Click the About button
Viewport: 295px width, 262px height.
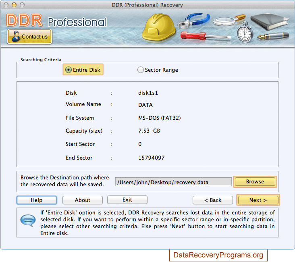(82, 200)
